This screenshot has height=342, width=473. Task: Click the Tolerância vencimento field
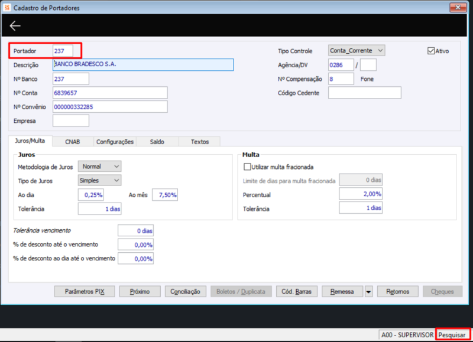click(x=136, y=230)
